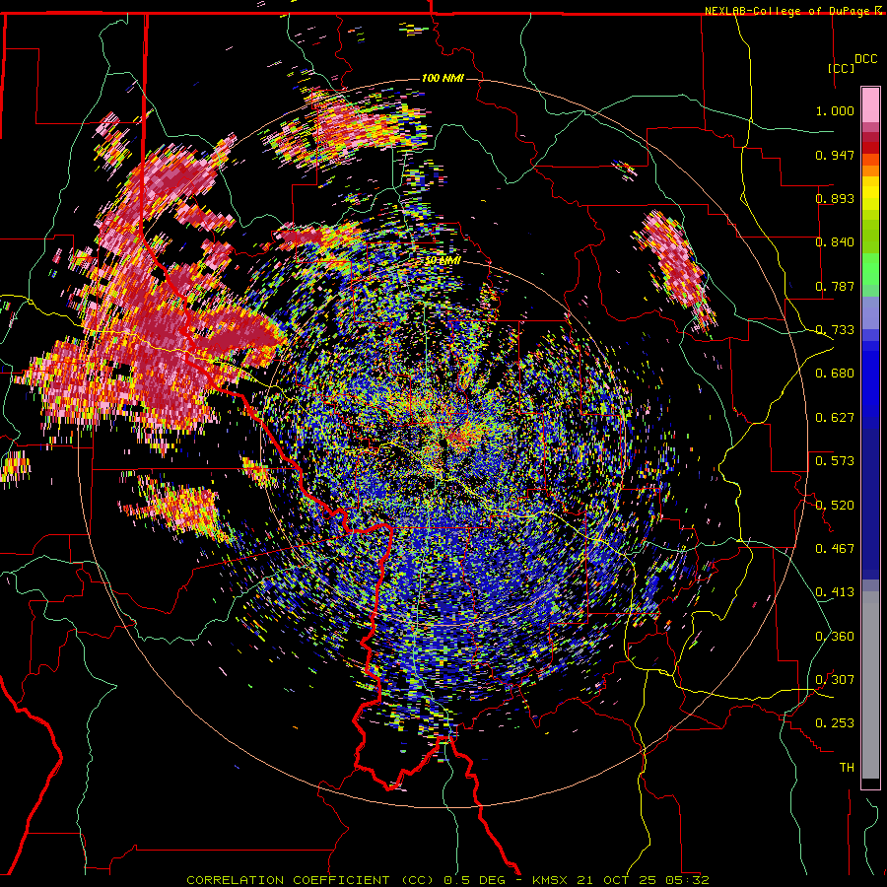Click the DCC label above the color scale
887x887 pixels.
click(866, 58)
